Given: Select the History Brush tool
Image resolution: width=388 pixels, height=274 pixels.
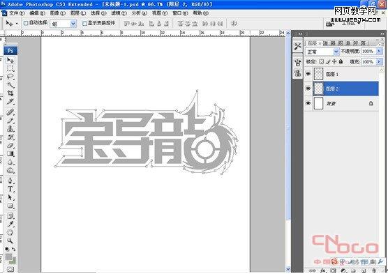Looking at the screenshot, I should click(10, 137).
